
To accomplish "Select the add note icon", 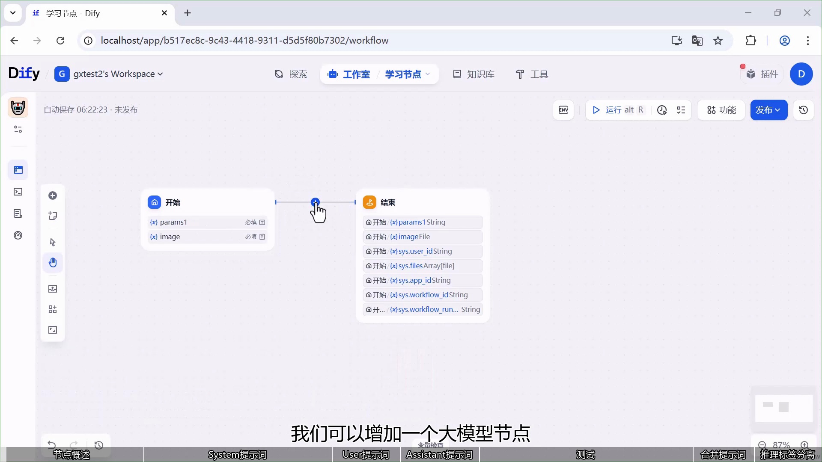I will 53,216.
